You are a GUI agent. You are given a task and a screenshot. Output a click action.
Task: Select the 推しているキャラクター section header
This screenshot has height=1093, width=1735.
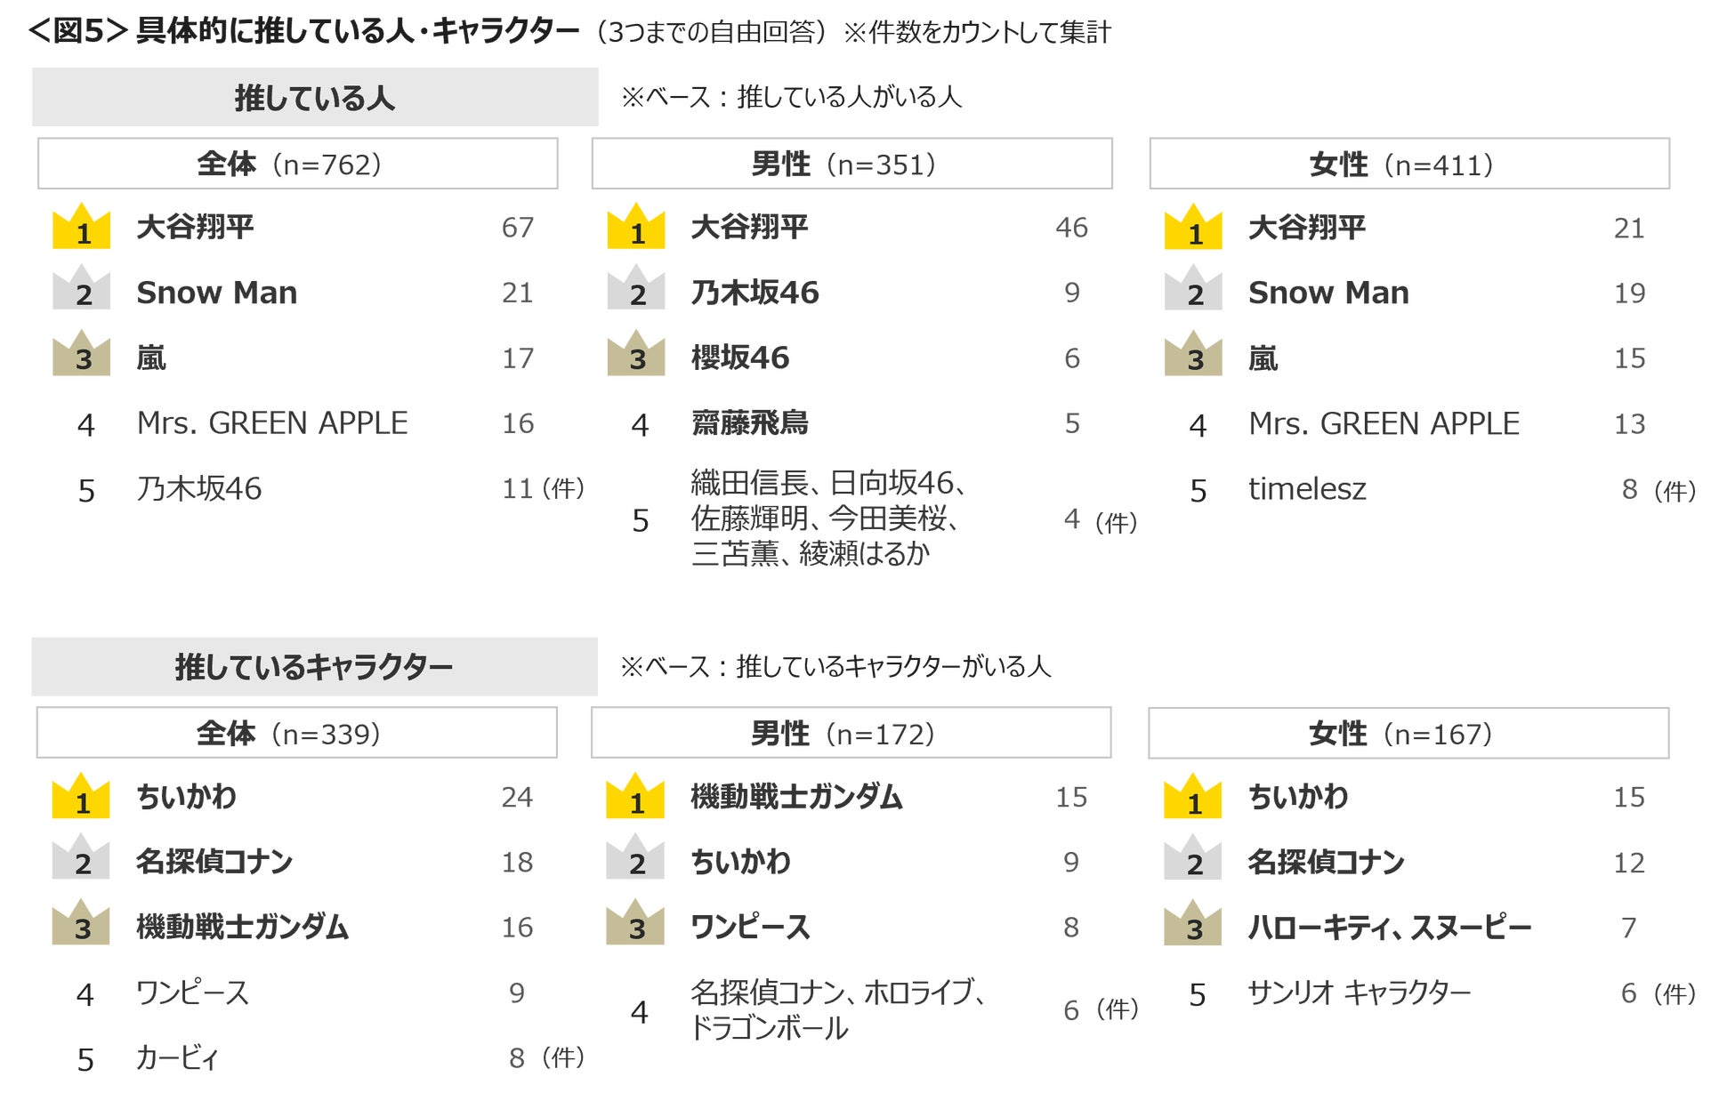(314, 667)
